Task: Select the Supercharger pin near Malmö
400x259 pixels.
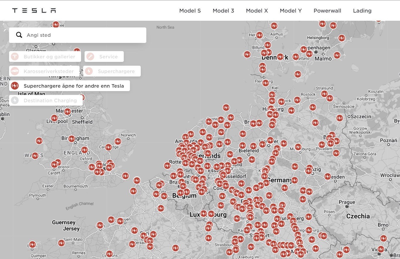Action: tap(337, 55)
